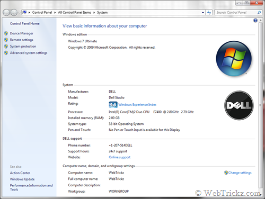Minimize the System window
The width and height of the screenshot is (265, 199).
[x=239, y=3]
